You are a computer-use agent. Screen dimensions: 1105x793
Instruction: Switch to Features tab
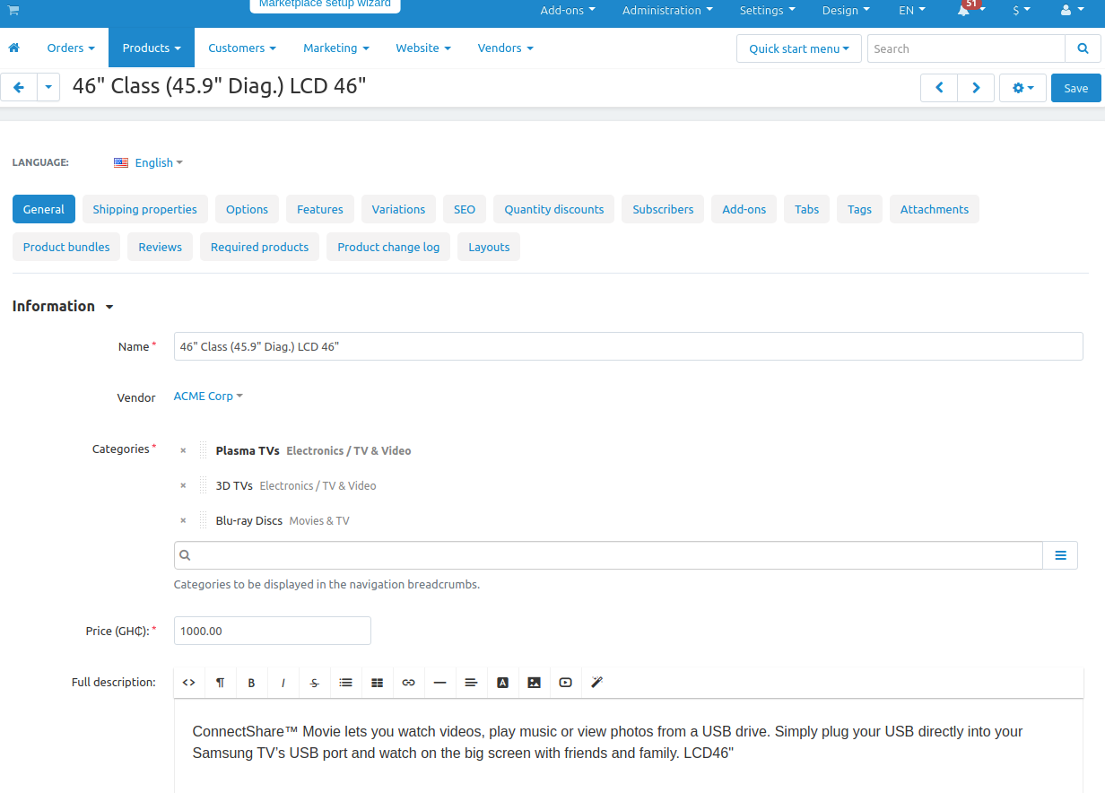[x=320, y=209]
